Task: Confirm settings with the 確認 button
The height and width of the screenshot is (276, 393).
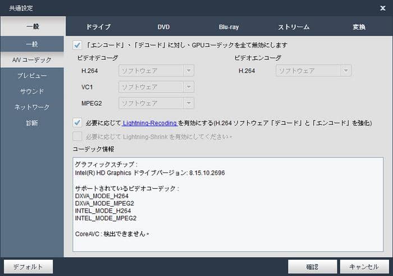Action: click(x=312, y=266)
